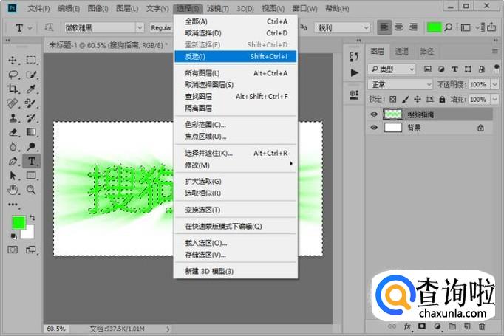Choose 色彩范围(C)... menu entry
The width and height of the screenshot is (504, 336).
[235, 125]
